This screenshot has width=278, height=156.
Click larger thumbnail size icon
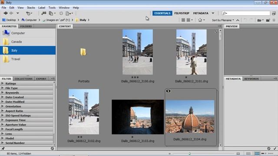pos(238,153)
